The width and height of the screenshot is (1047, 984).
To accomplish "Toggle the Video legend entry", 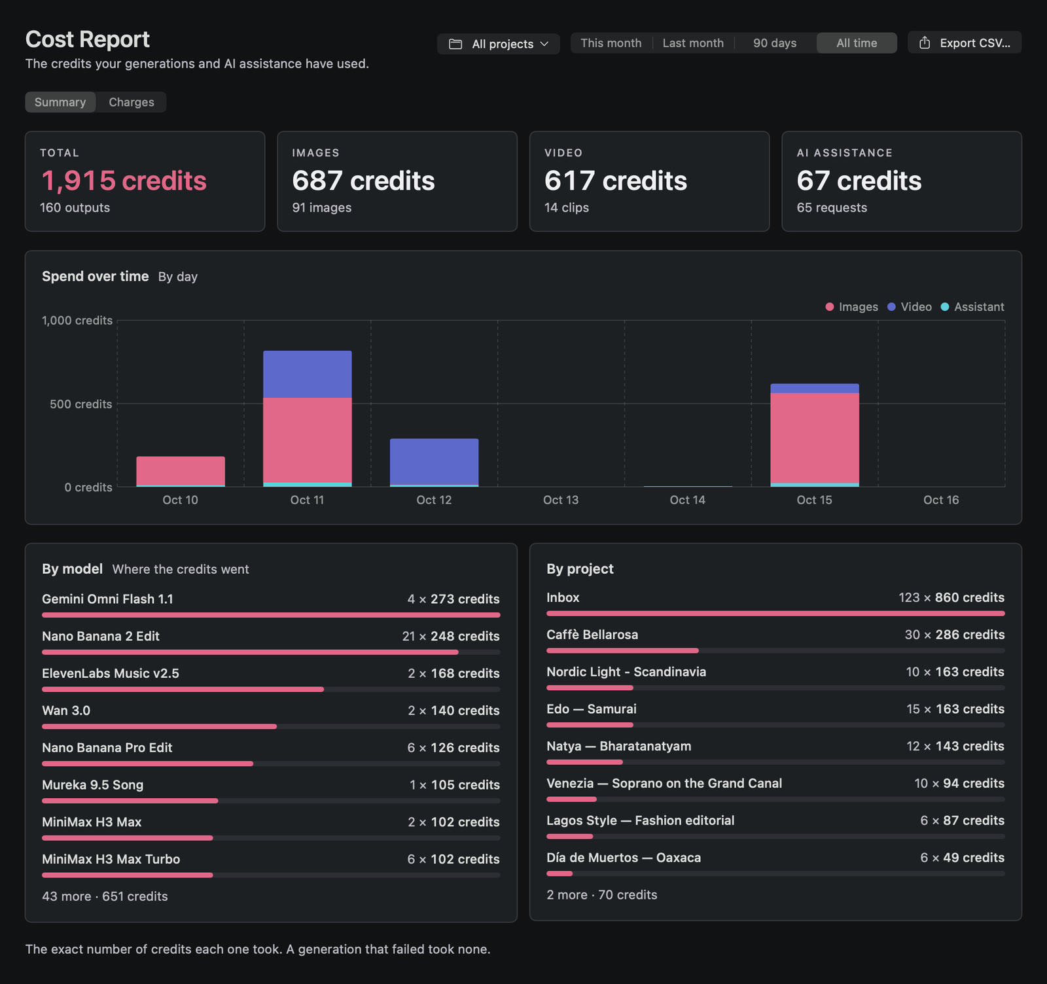I will click(910, 307).
